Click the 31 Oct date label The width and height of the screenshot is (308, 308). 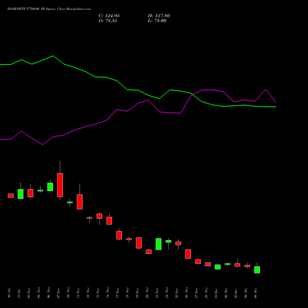pos(19,293)
